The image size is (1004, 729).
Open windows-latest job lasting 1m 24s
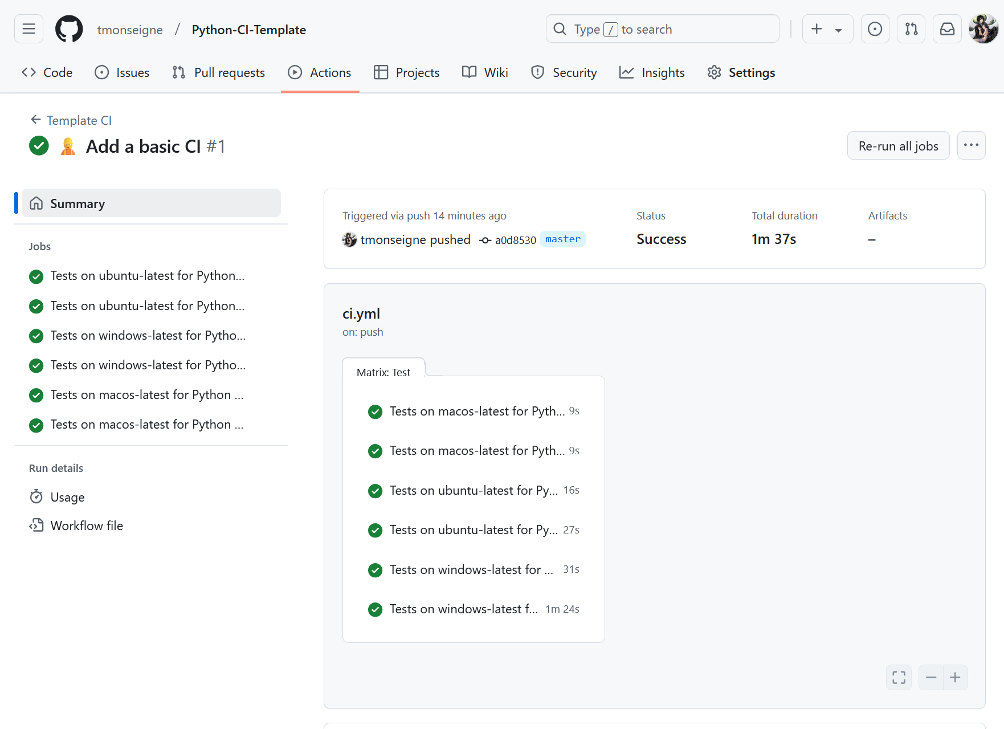pos(463,609)
